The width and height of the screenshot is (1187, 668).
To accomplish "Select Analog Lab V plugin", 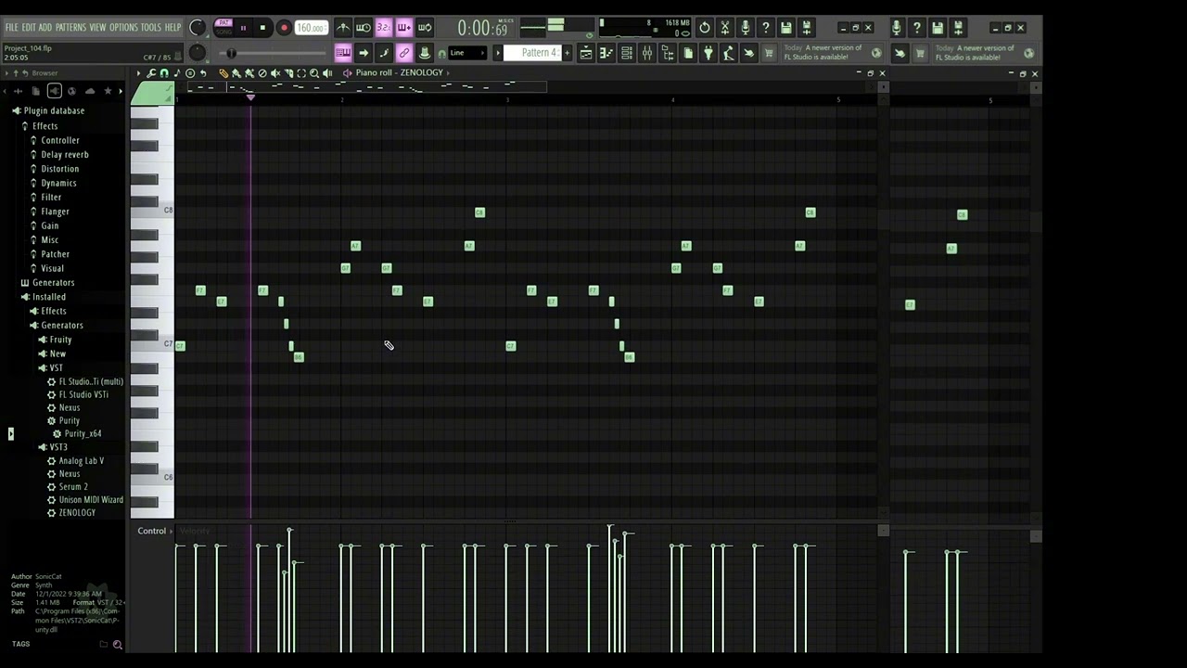I will [81, 460].
